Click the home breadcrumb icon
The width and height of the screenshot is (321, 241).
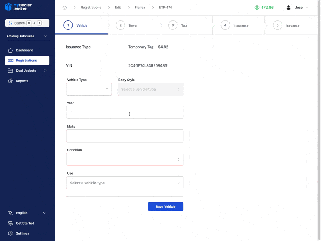pos(64,7)
